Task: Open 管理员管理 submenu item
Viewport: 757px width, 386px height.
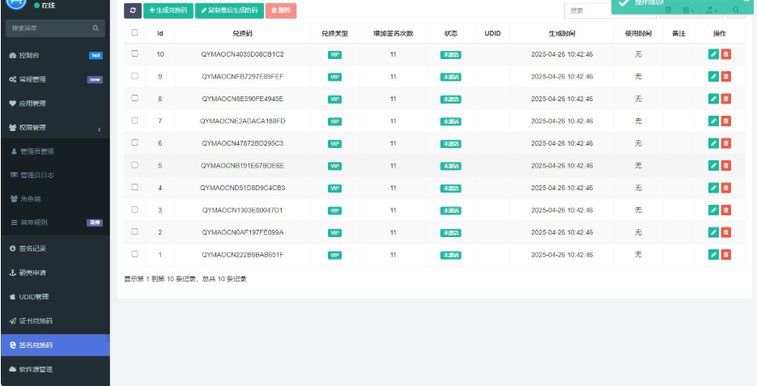Action: coord(56,151)
